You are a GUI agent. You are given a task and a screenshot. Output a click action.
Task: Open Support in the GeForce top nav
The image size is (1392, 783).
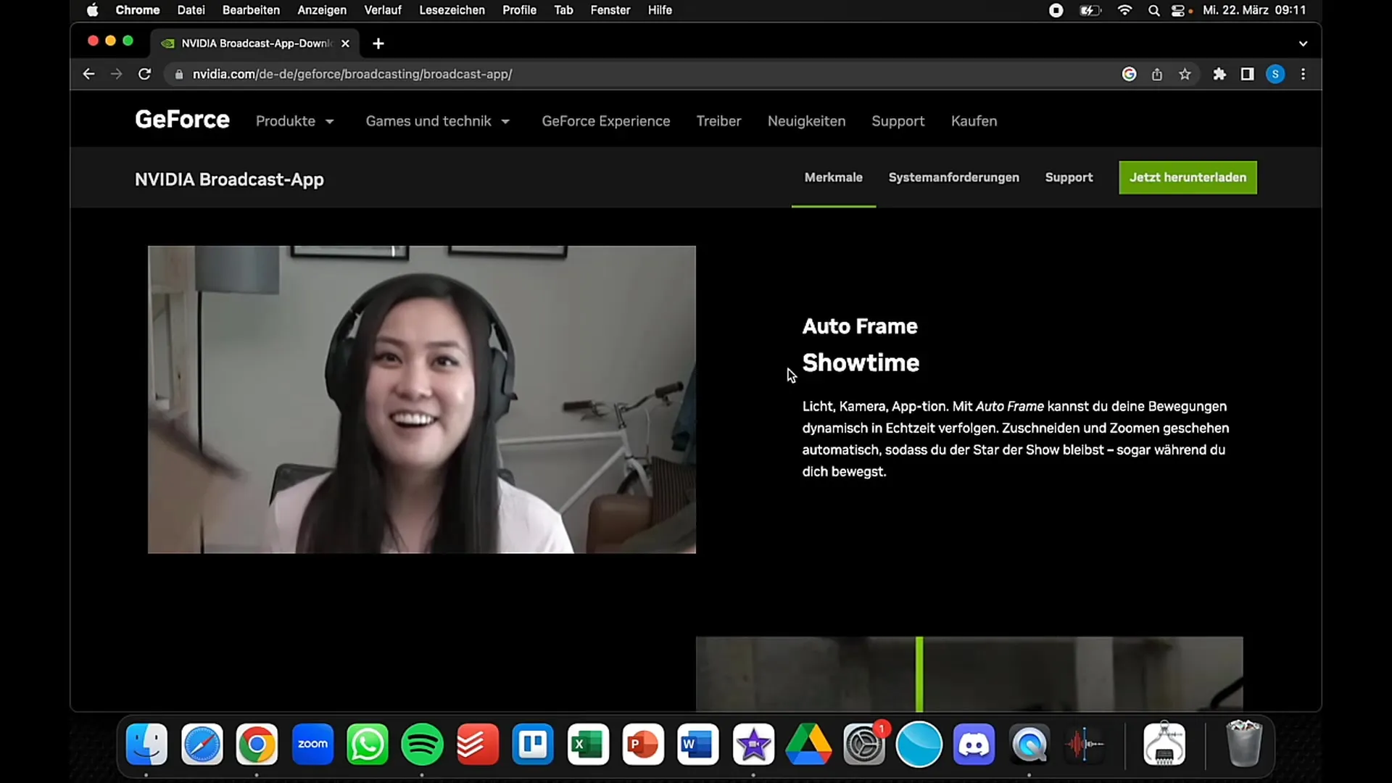(898, 121)
